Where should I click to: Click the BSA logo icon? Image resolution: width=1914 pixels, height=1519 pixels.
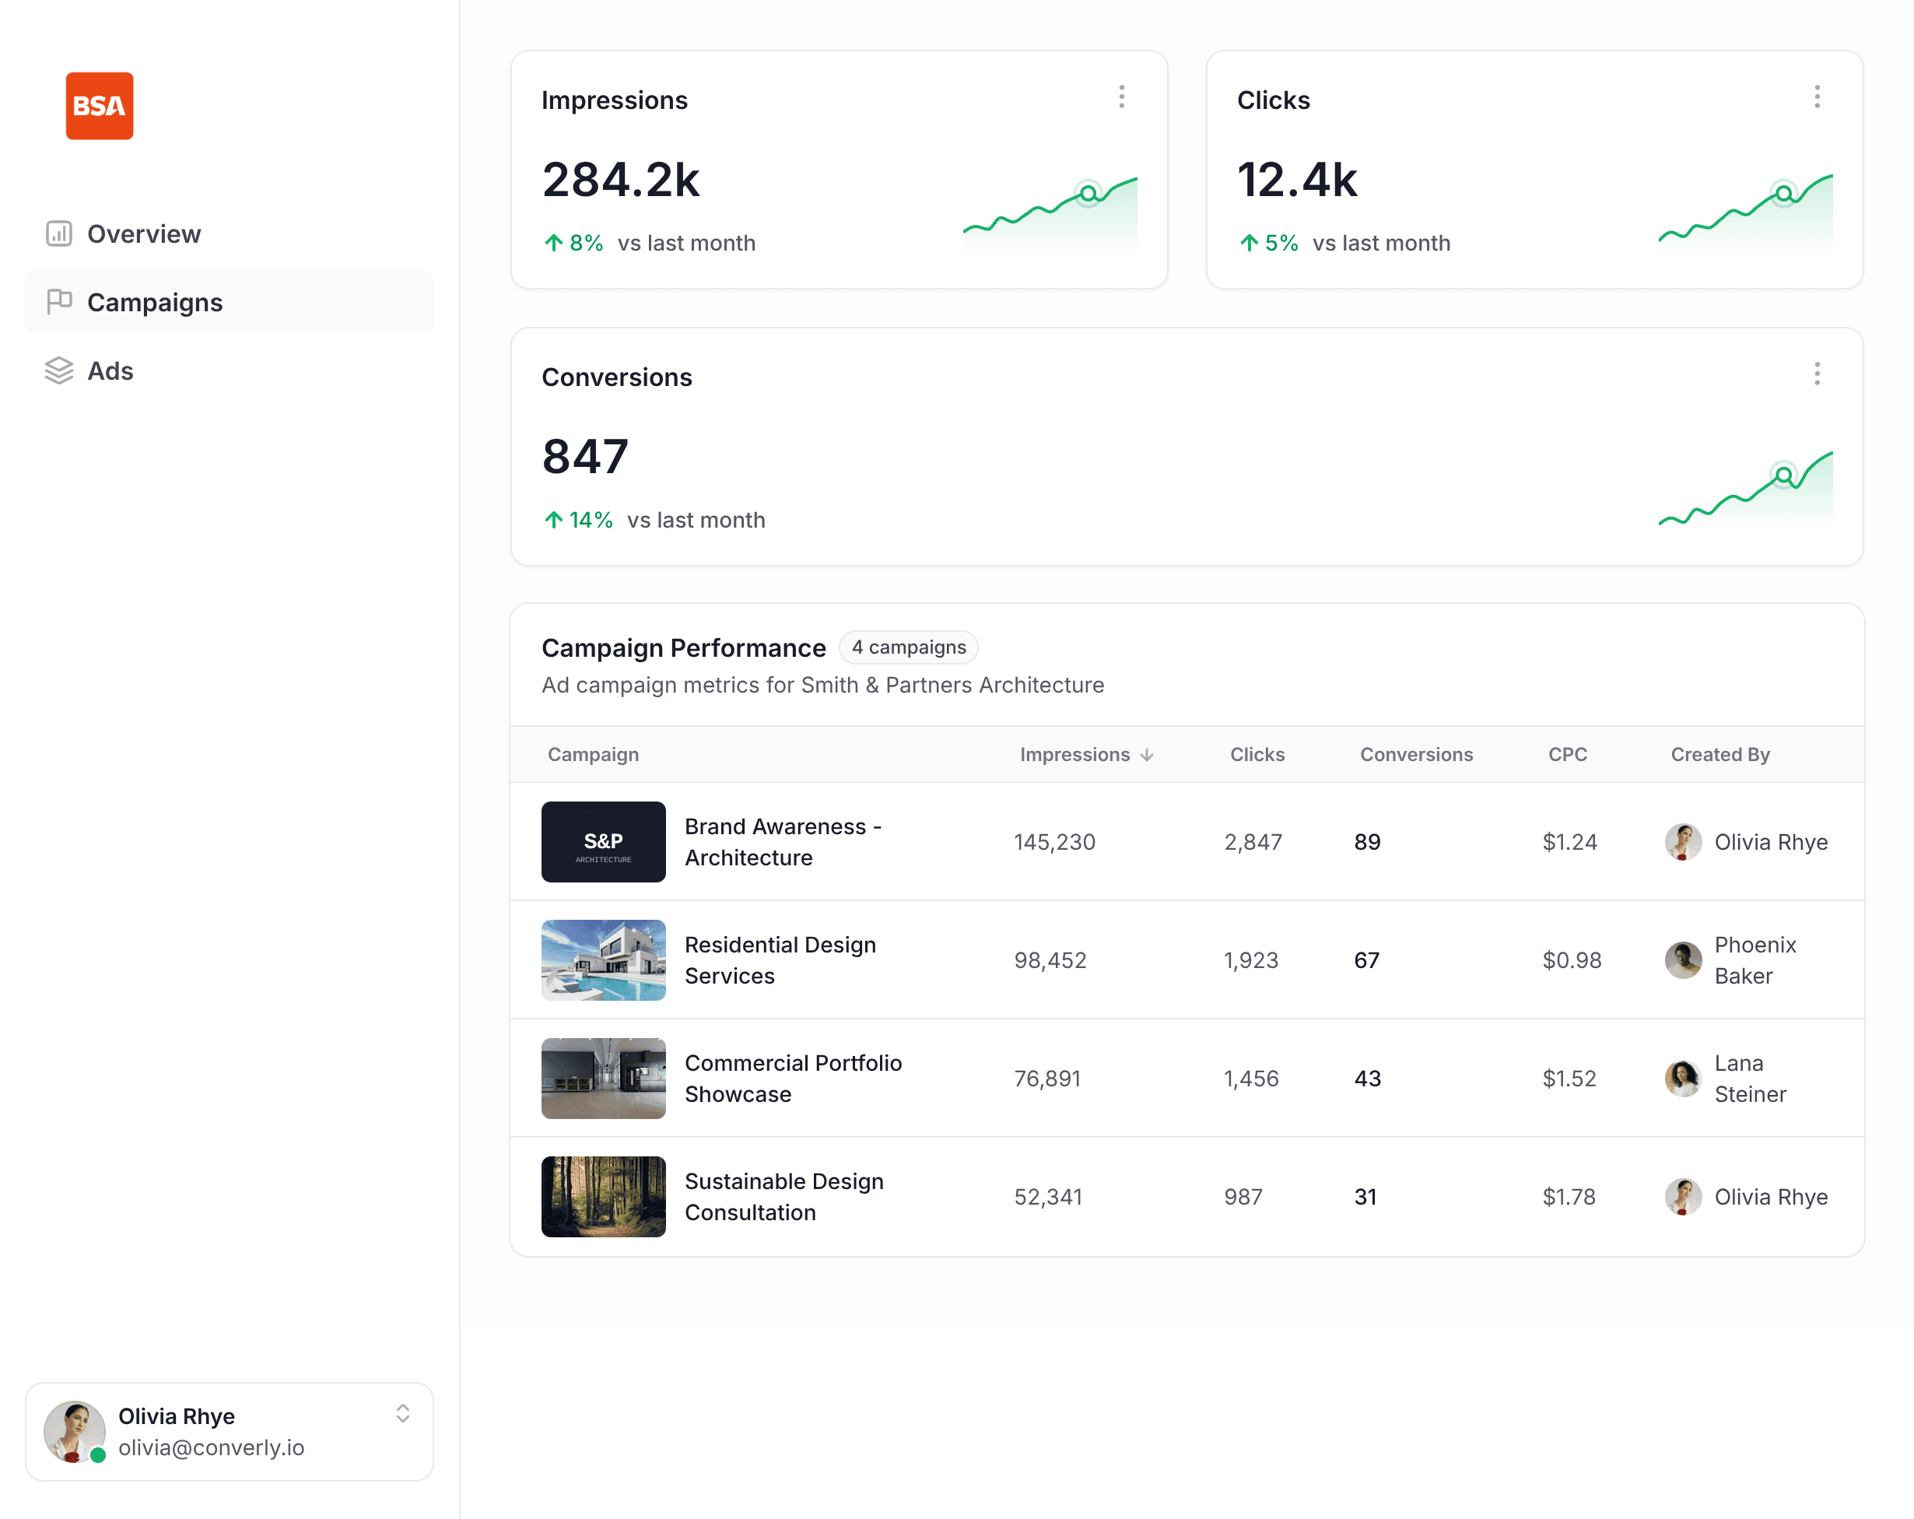pyautogui.click(x=99, y=106)
